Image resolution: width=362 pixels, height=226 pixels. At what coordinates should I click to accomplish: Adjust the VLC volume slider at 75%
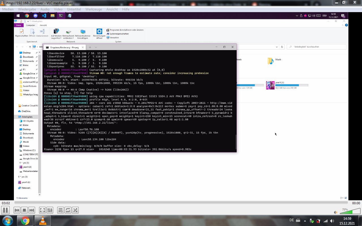pyautogui.click(x=350, y=212)
